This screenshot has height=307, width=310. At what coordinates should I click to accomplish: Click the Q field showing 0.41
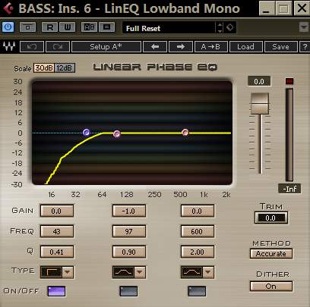57,252
